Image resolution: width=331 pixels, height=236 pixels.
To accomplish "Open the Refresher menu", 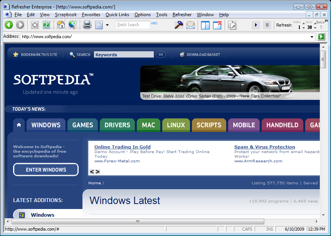I will pyautogui.click(x=182, y=15).
